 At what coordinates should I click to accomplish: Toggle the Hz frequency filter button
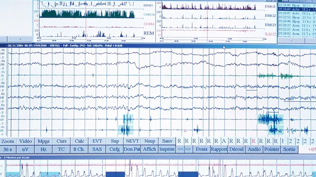pyautogui.click(x=43, y=149)
